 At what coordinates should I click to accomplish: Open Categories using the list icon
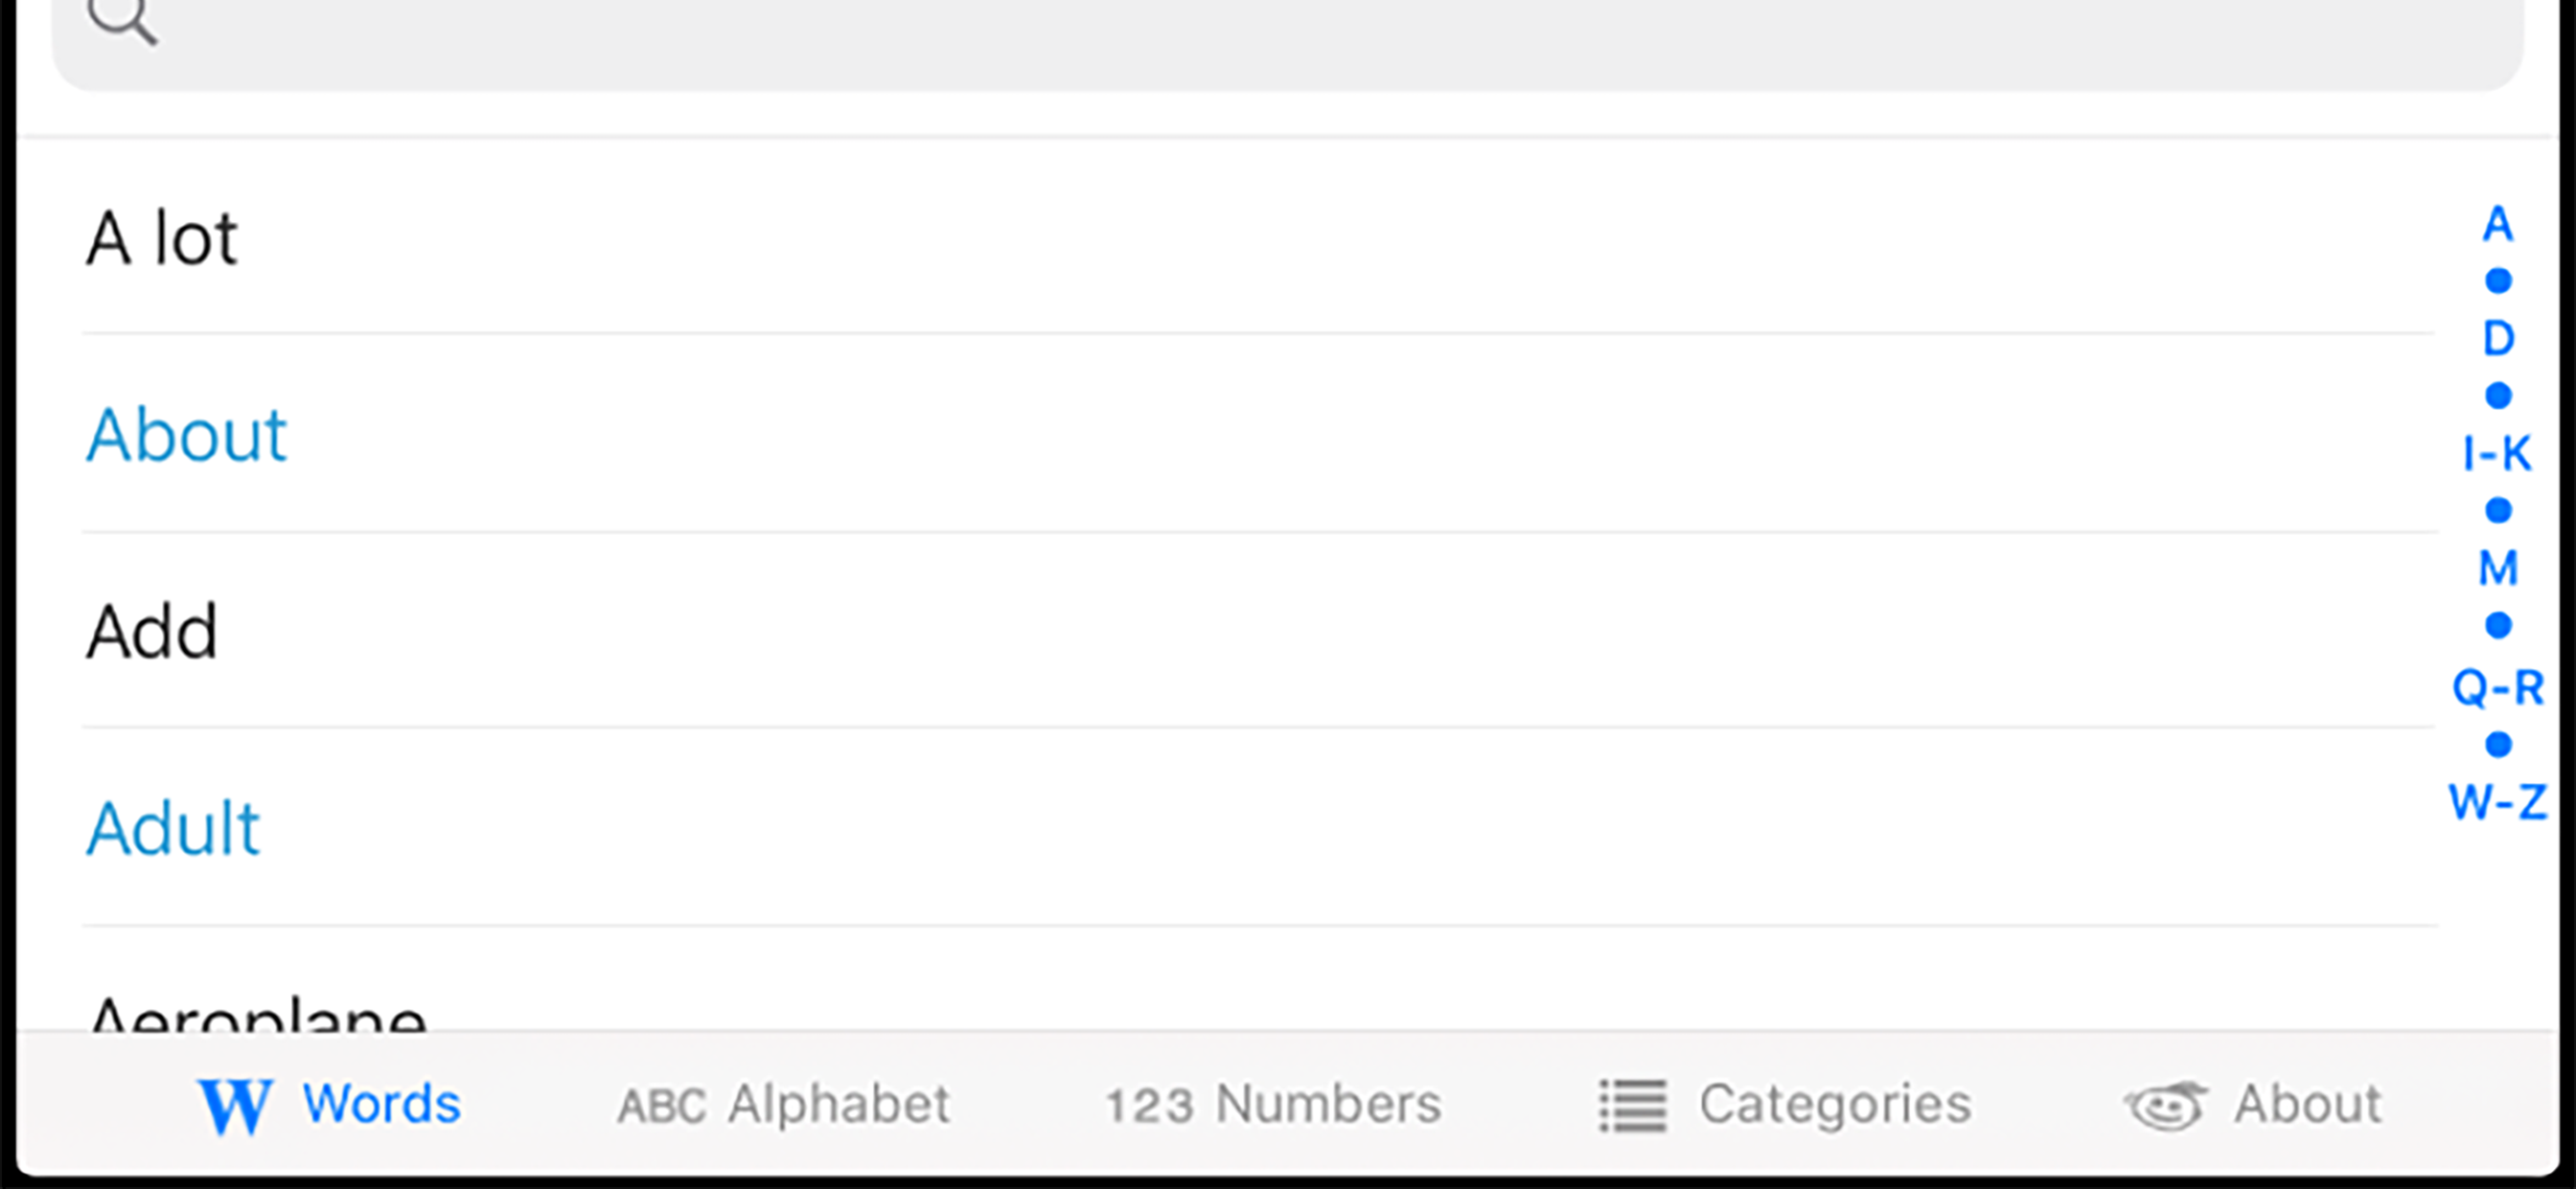(x=1630, y=1103)
